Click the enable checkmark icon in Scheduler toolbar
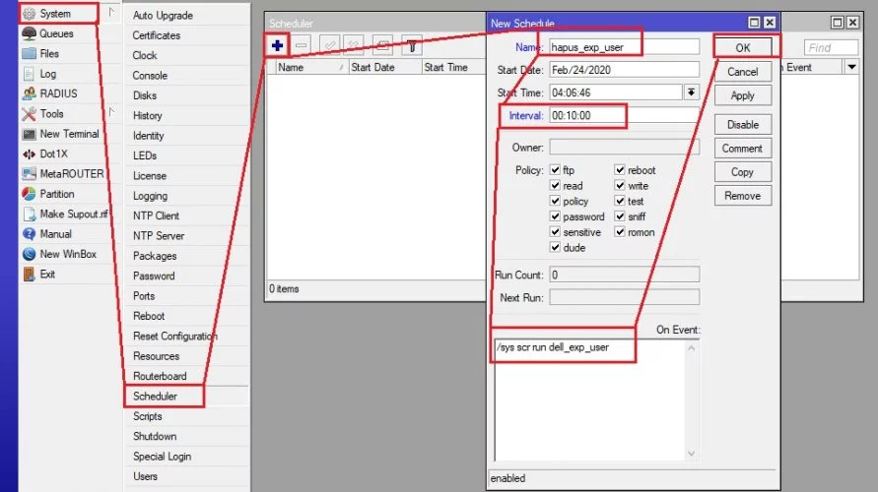The width and height of the screenshot is (878, 492). [x=330, y=46]
